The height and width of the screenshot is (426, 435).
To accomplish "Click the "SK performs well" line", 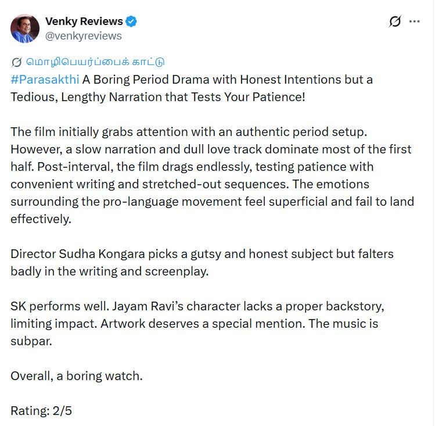I will [53, 306].
